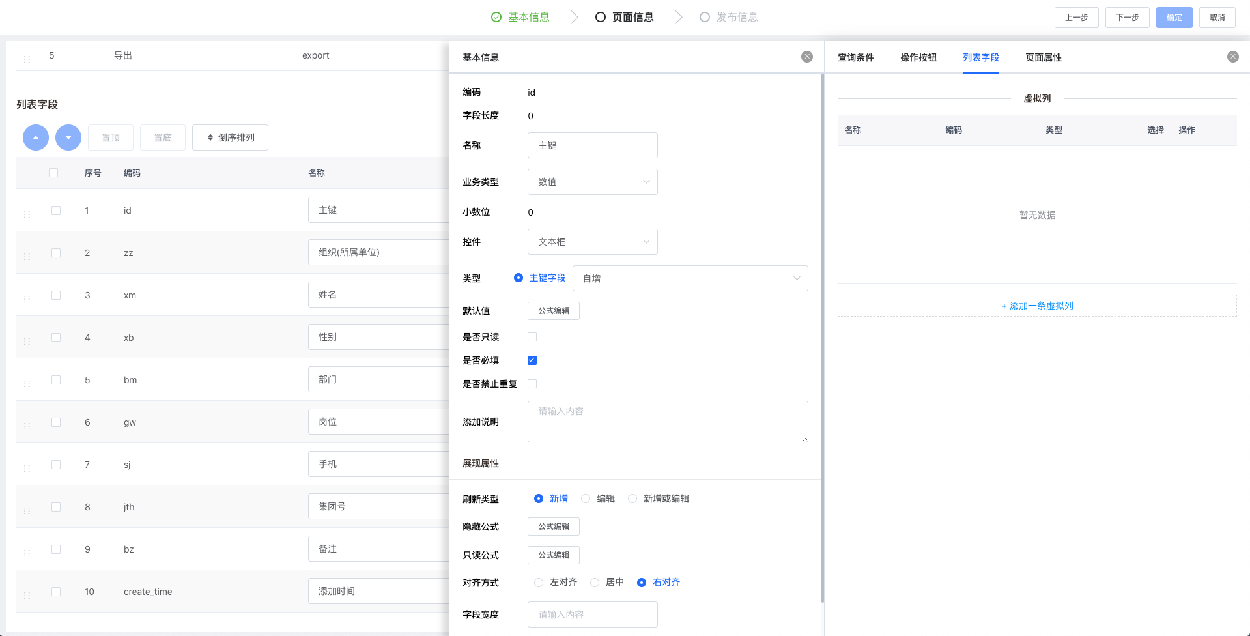The height and width of the screenshot is (636, 1250).
Task: Close the right settings panel X icon
Action: click(1233, 57)
